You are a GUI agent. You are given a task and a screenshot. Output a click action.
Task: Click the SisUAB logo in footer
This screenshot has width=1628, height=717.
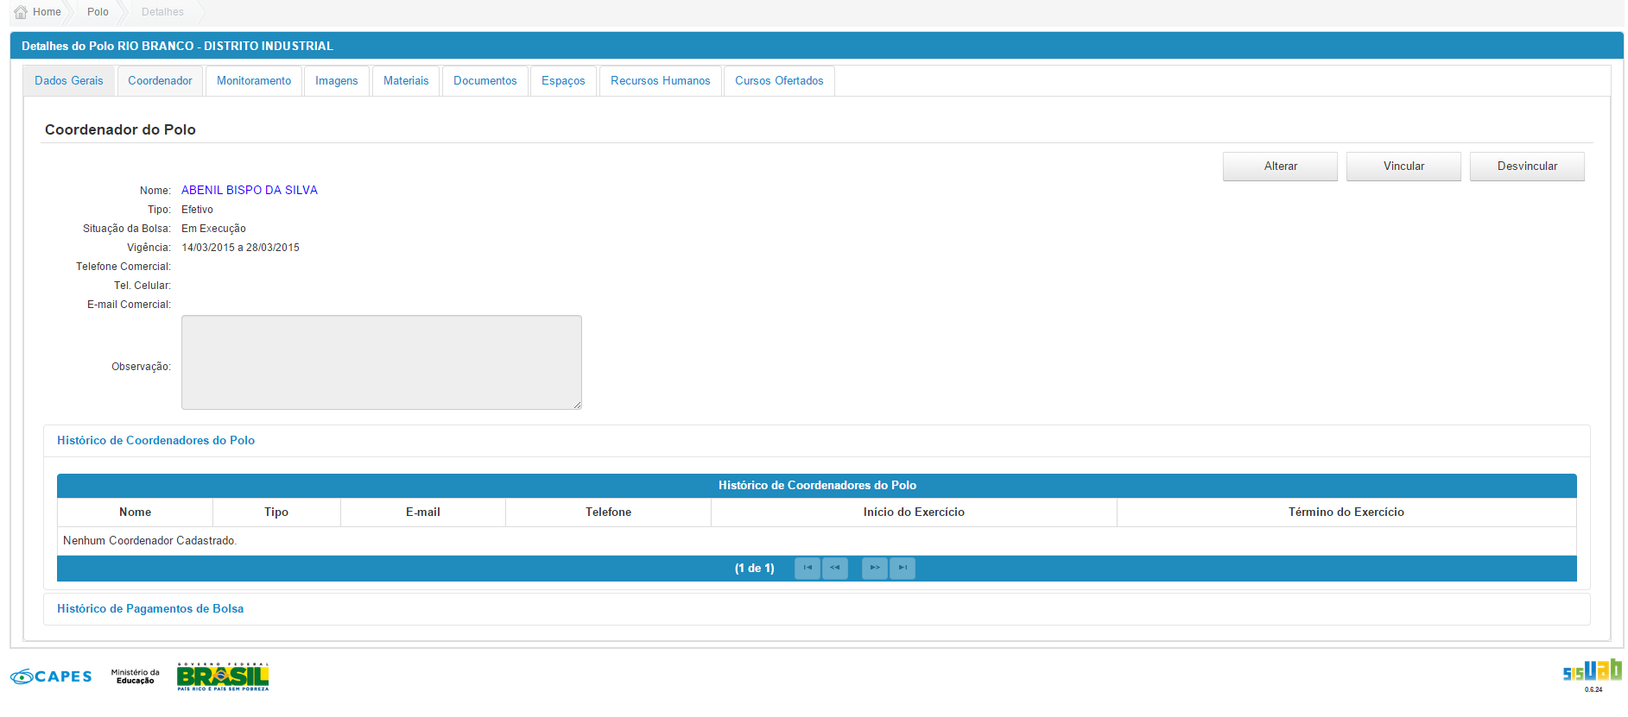(1592, 673)
